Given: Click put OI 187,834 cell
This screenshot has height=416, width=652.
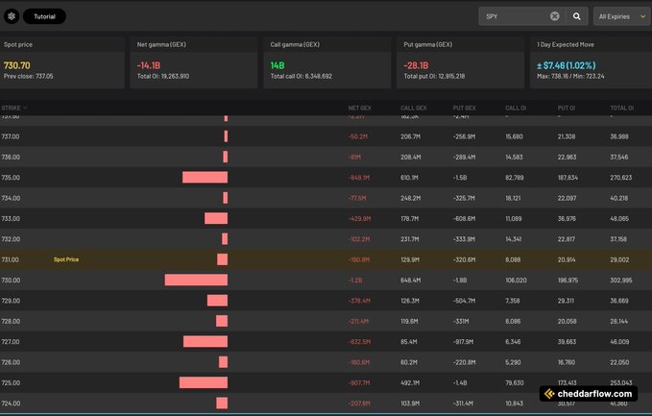Looking at the screenshot, I should tap(568, 178).
